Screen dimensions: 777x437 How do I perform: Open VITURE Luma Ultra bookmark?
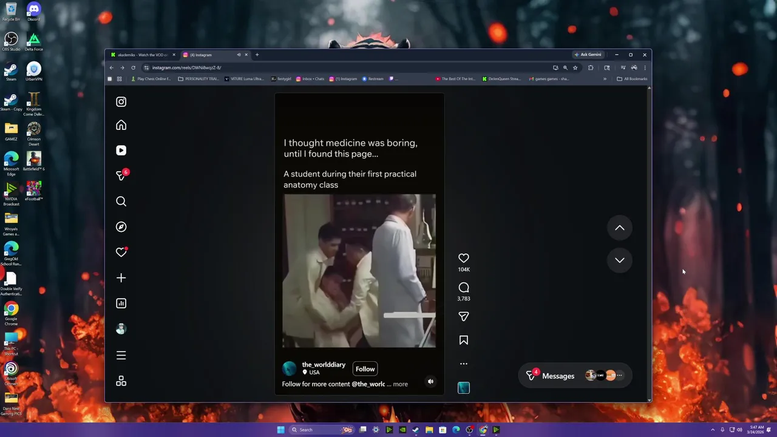coord(244,79)
